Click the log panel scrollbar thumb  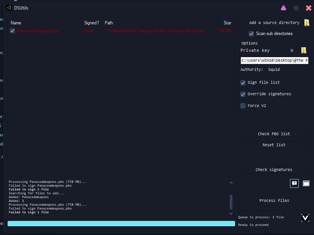pos(231,202)
